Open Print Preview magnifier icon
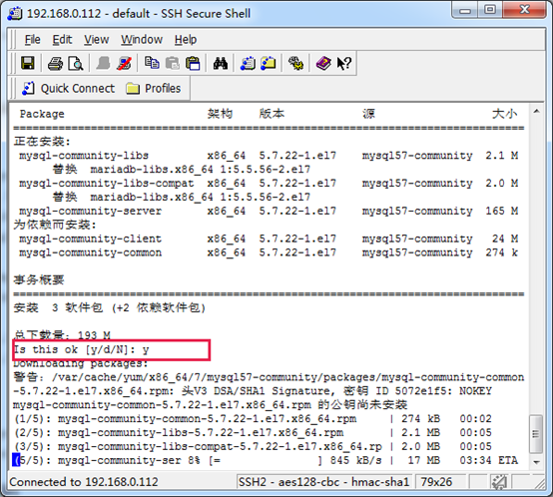Viewport: 553px width, 497px height. tap(76, 64)
